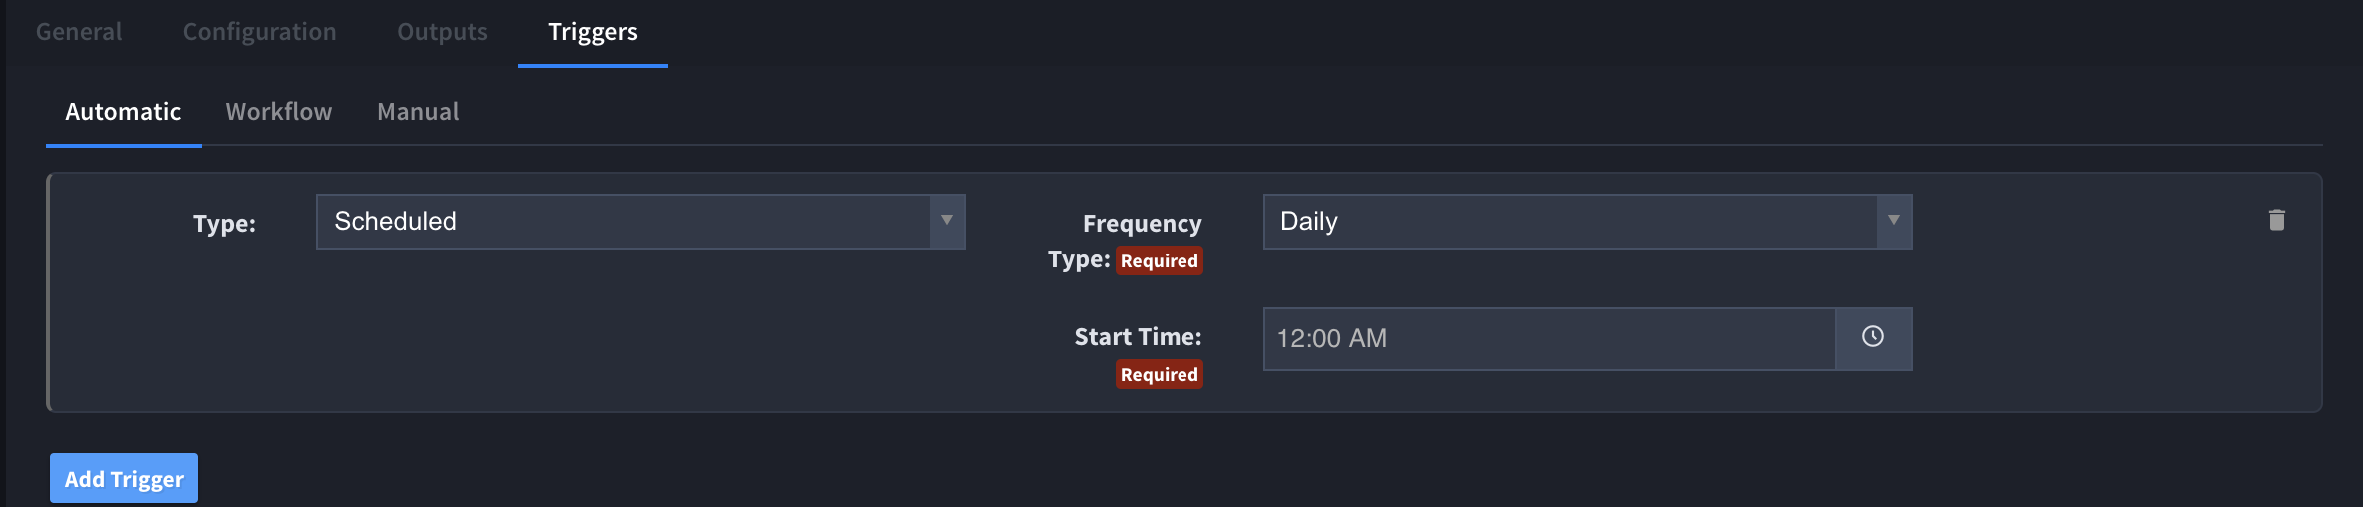Click the Add Trigger button

click(124, 479)
